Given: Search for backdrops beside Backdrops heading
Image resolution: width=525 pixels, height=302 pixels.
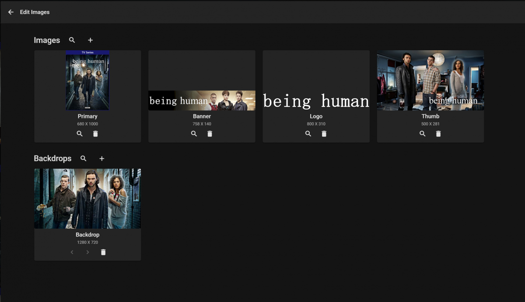Looking at the screenshot, I should click(x=84, y=159).
